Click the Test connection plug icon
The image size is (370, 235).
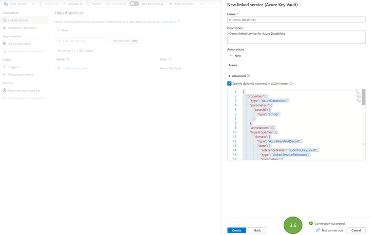click(318, 230)
